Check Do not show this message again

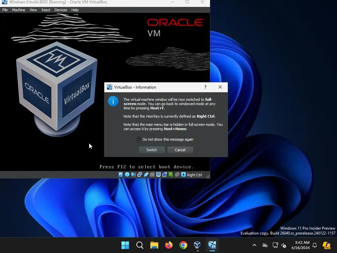point(139,139)
